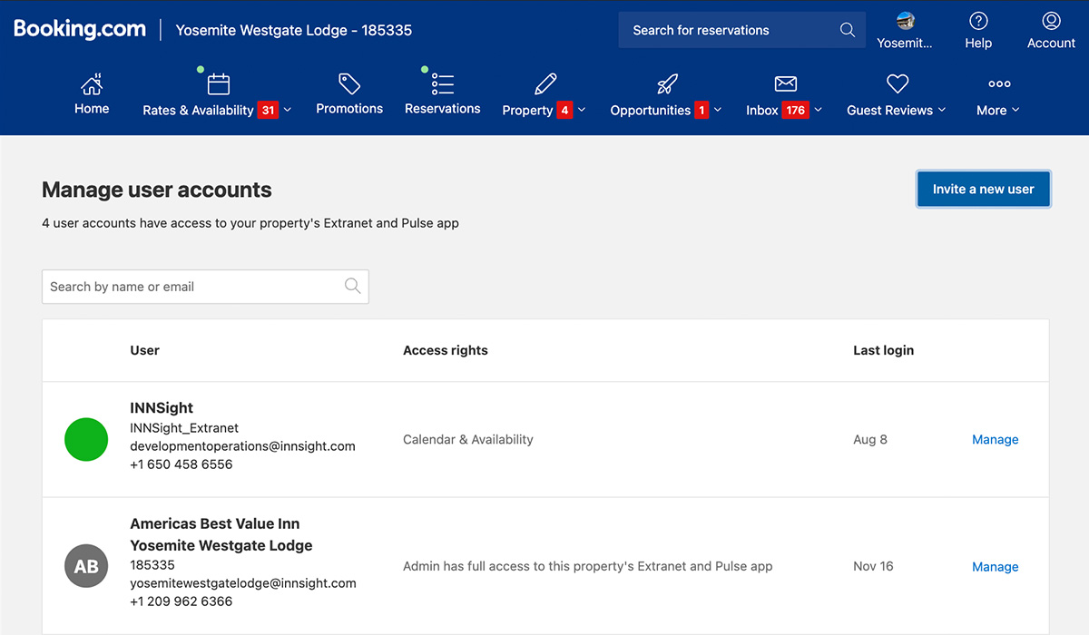The height and width of the screenshot is (635, 1089).
Task: Click the INNSight_Extranet username text
Action: coord(184,428)
